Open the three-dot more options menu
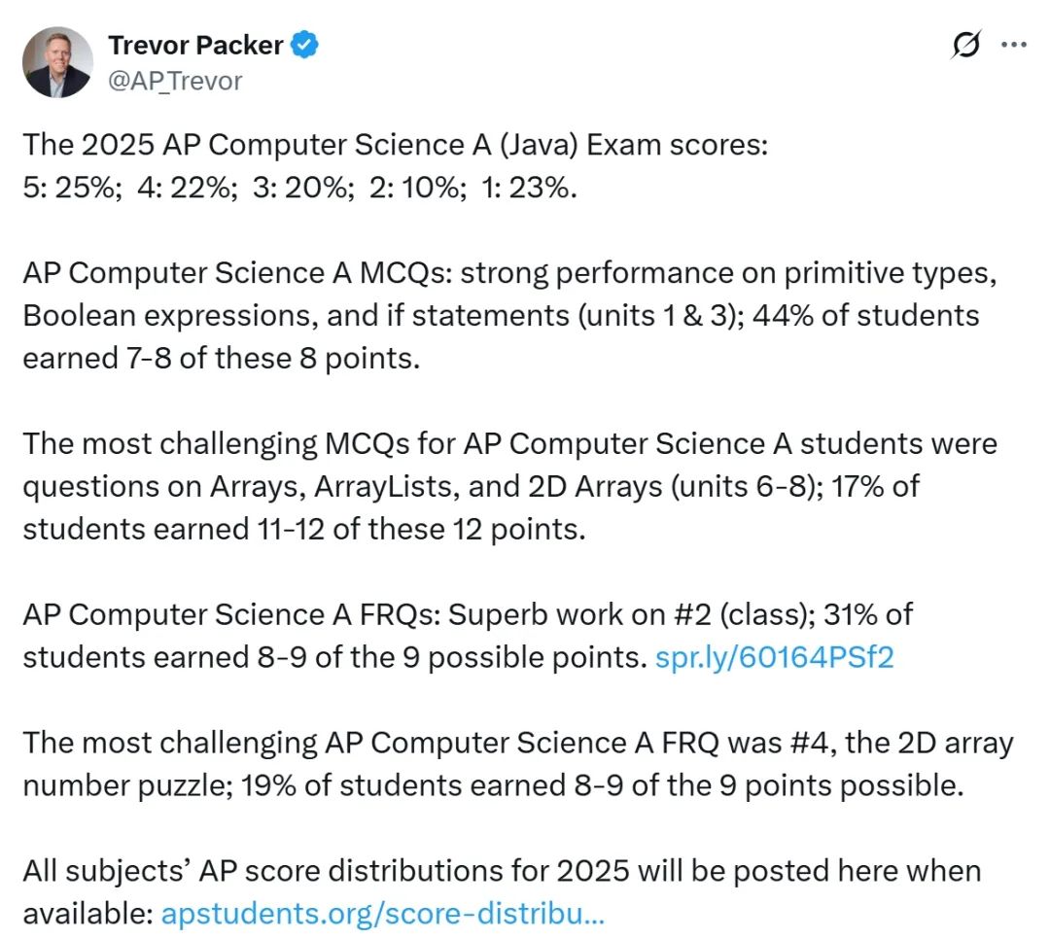Viewport: 1050px width, 939px height. tap(1014, 45)
